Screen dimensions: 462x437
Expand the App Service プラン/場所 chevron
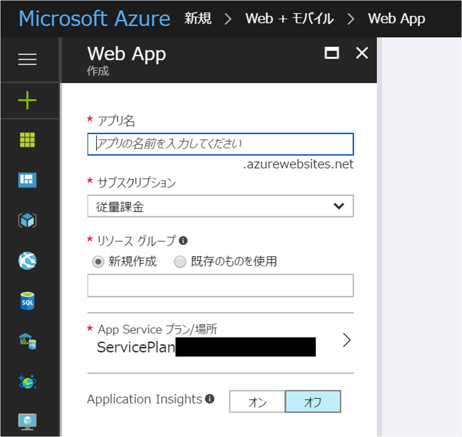click(347, 341)
